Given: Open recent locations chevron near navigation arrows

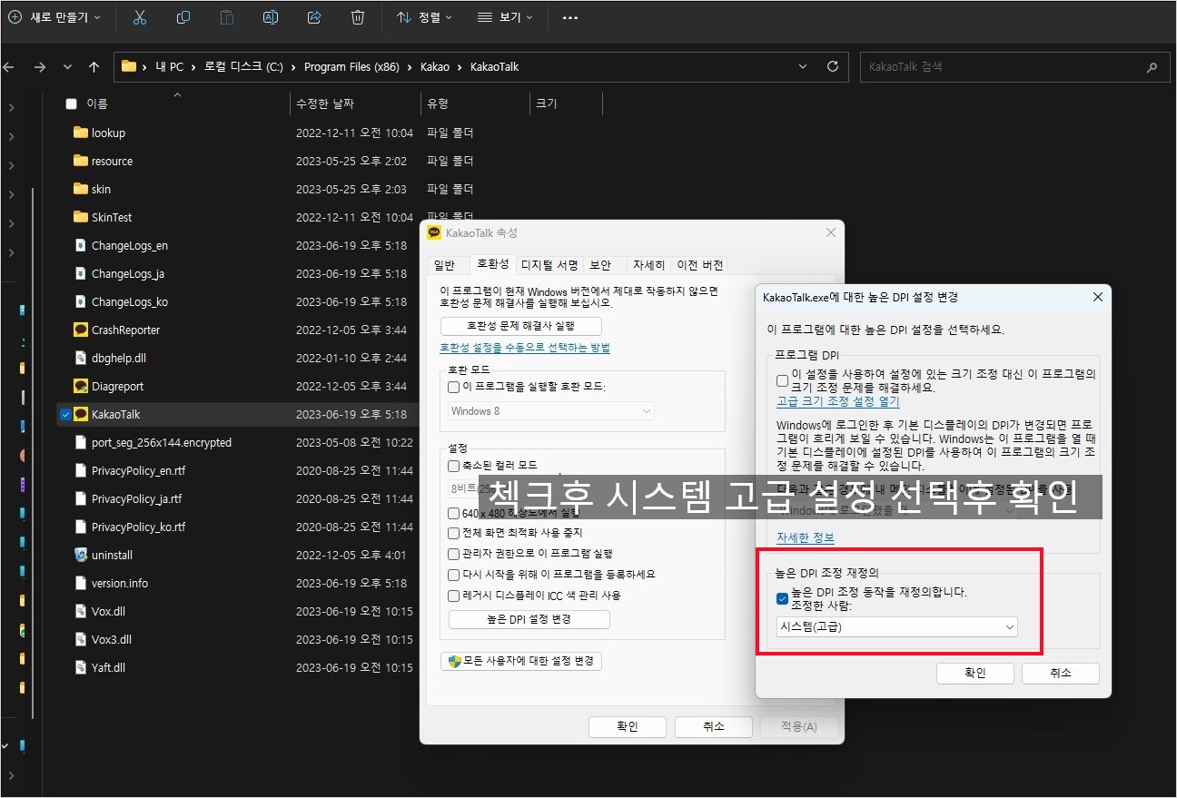Looking at the screenshot, I should [x=67, y=66].
